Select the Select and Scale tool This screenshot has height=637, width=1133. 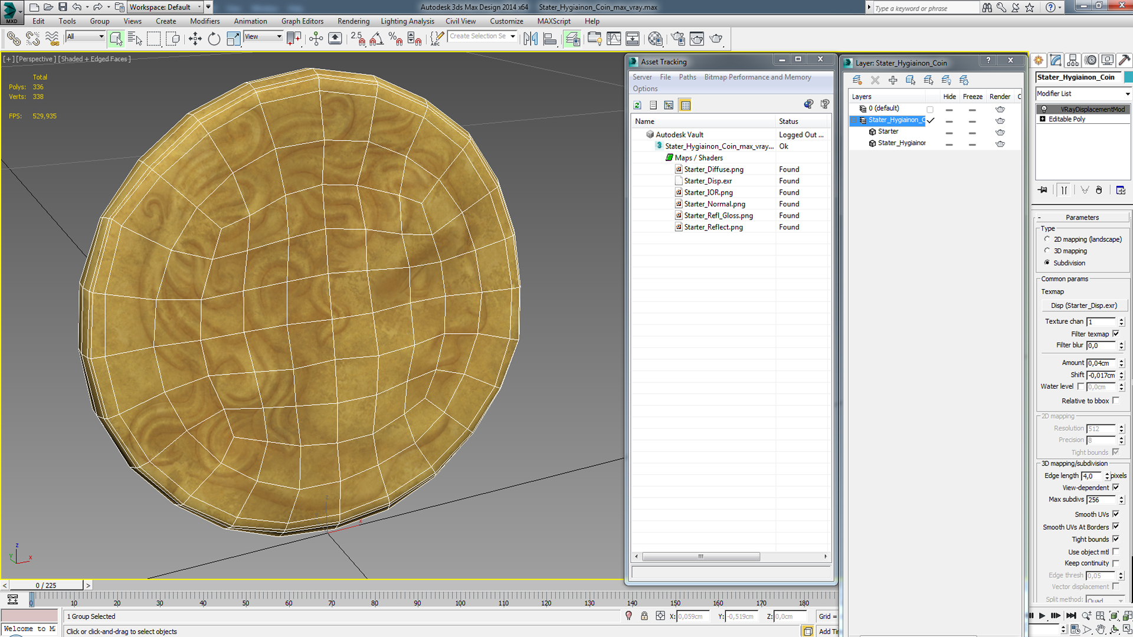pyautogui.click(x=234, y=39)
